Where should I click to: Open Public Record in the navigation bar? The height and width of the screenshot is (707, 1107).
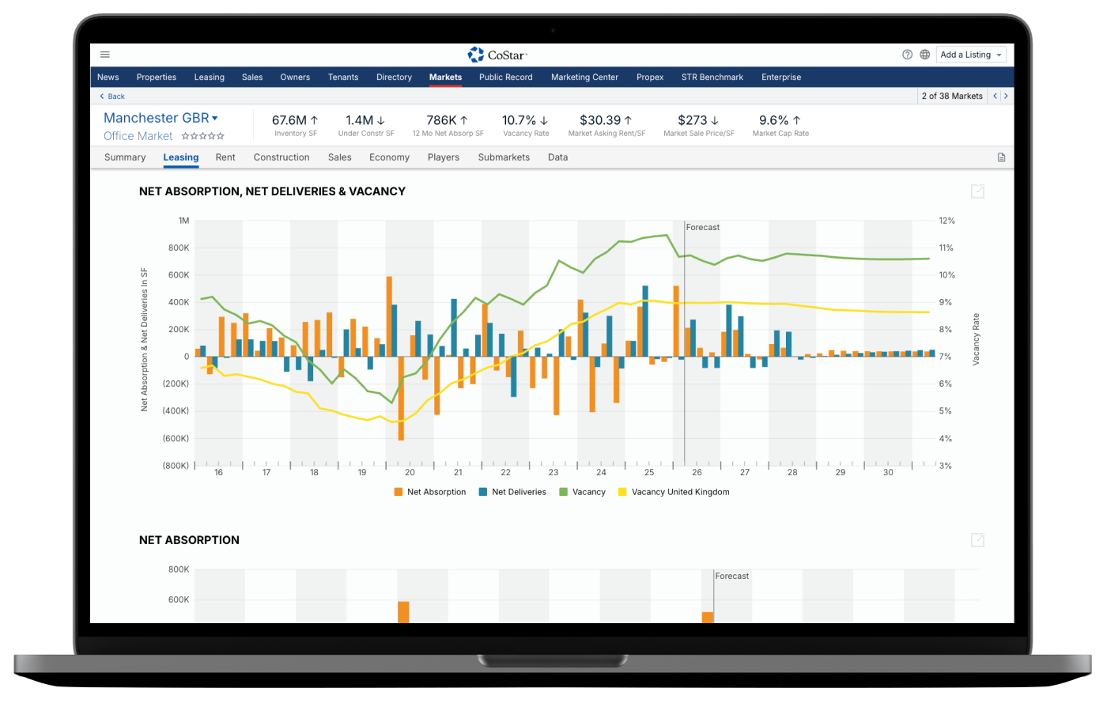[x=505, y=78]
